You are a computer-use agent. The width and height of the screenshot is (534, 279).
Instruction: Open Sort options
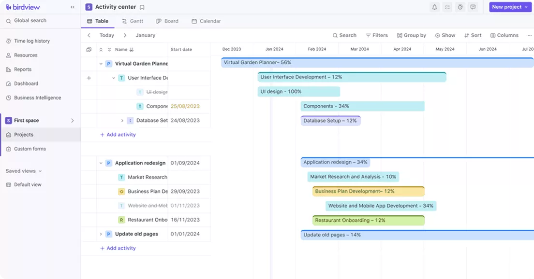coord(473,35)
